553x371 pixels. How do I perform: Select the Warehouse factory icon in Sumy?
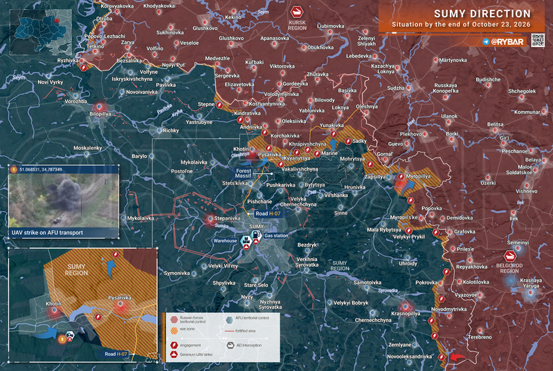246,241
